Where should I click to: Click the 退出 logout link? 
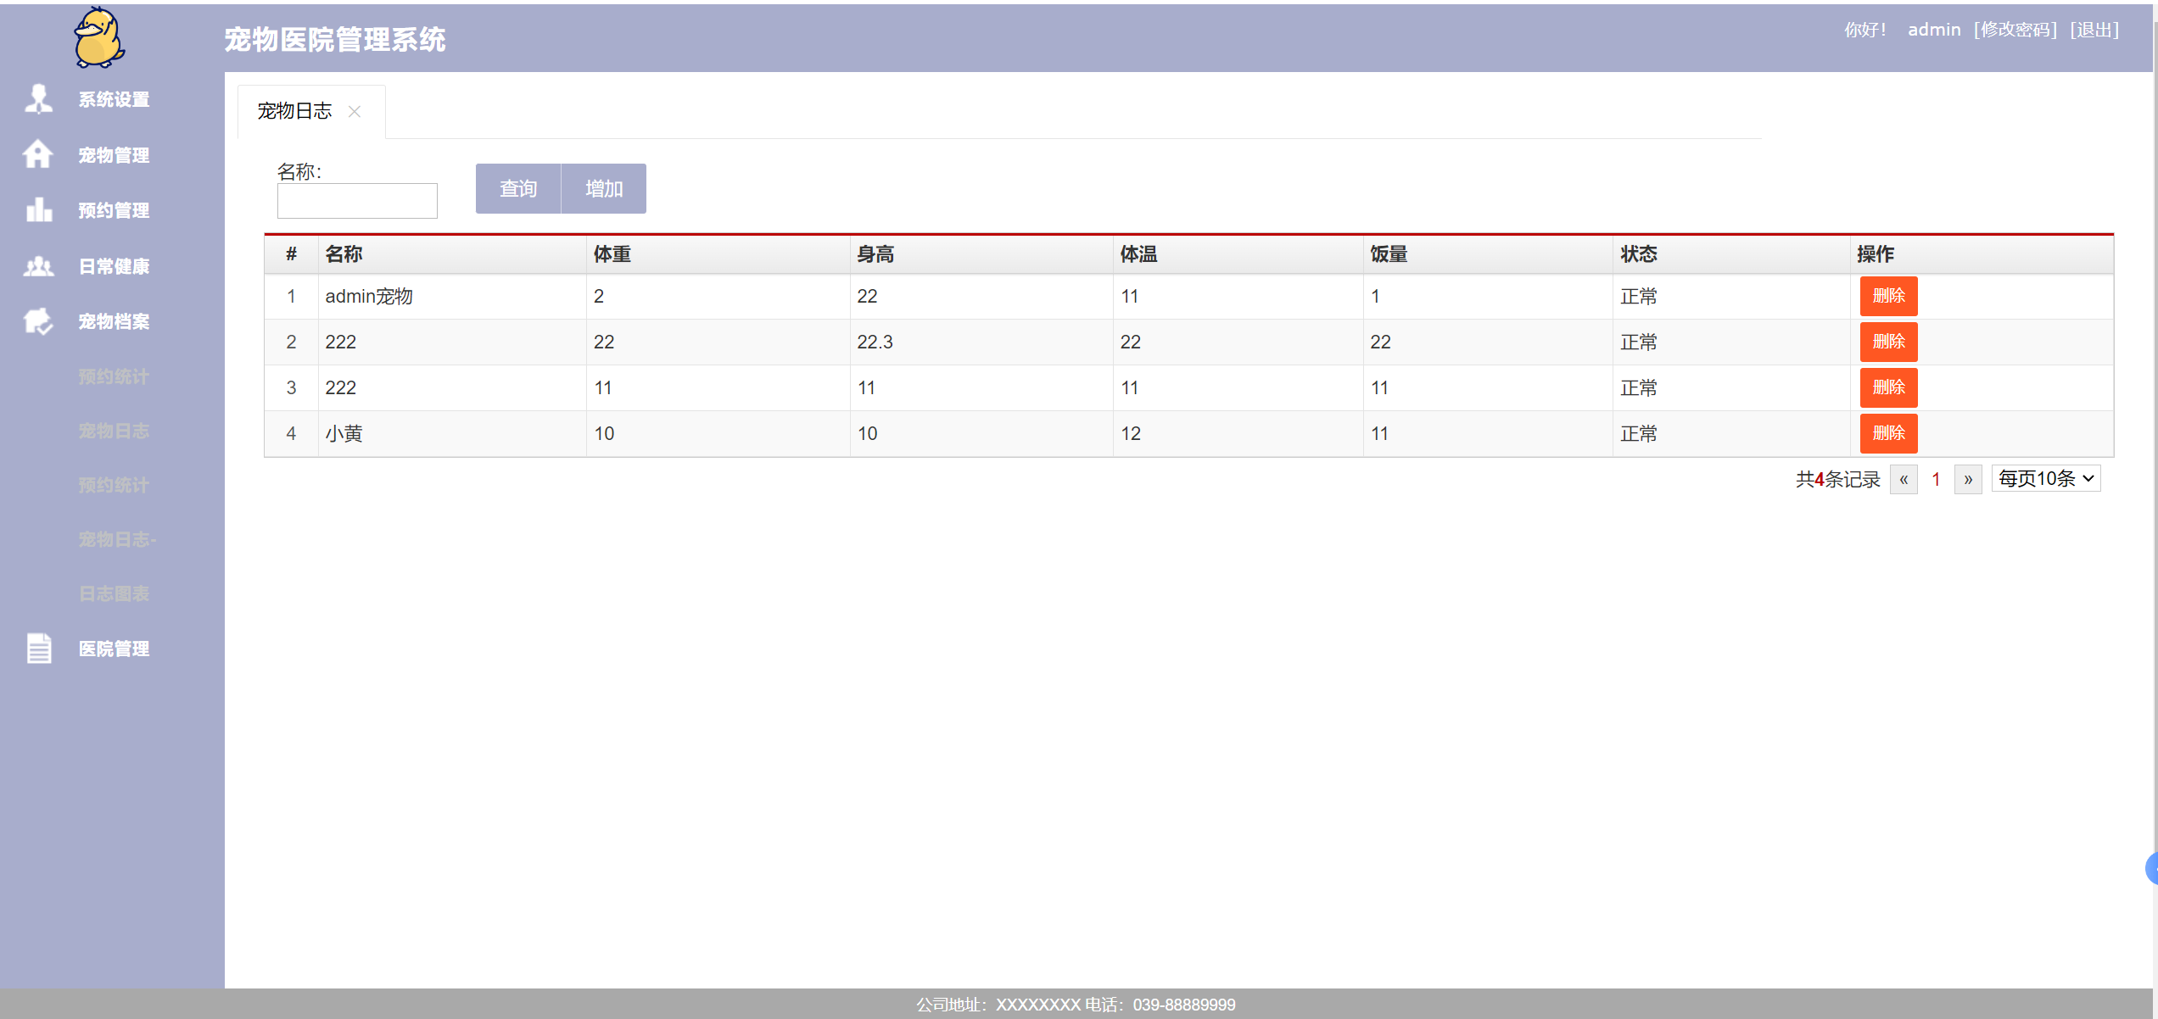2094,30
